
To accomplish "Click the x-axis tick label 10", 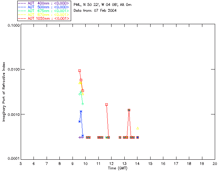I will [85, 164].
